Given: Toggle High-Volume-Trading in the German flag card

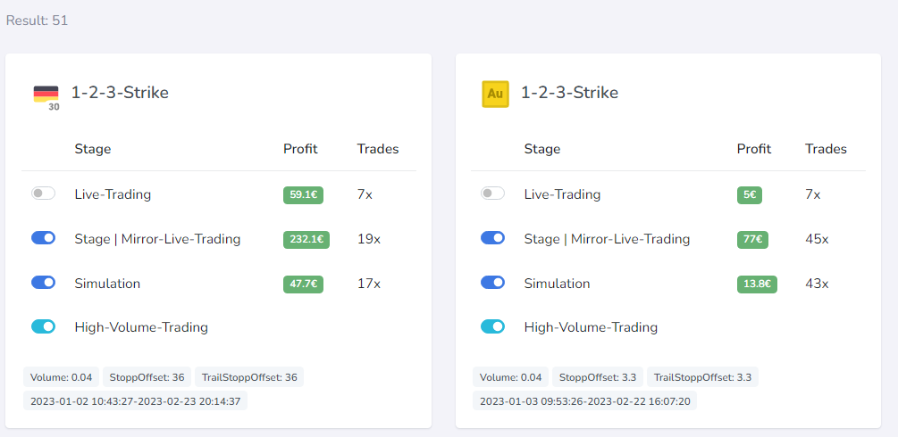Looking at the screenshot, I should coord(43,326).
